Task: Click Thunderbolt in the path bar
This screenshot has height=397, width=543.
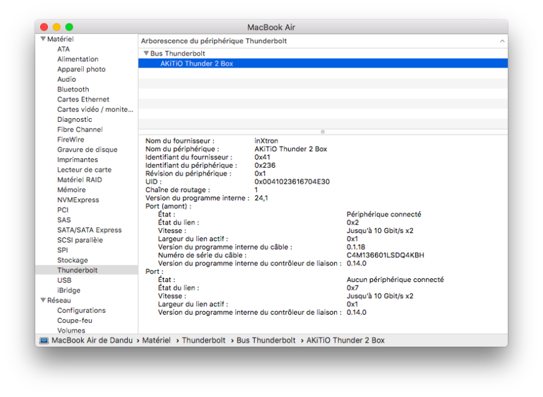Action: 204,340
